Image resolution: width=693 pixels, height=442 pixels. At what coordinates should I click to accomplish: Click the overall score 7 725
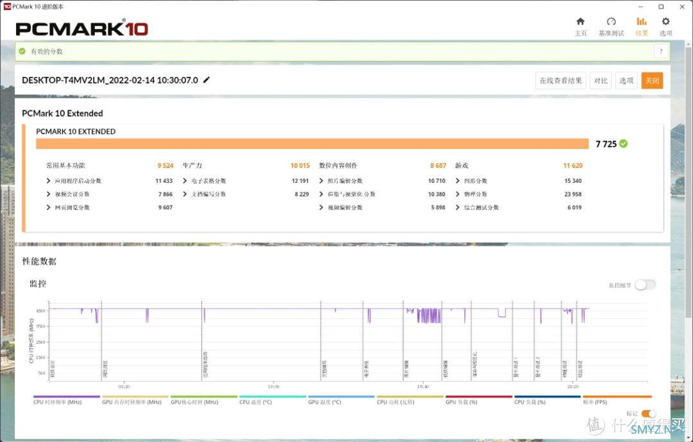(606, 144)
